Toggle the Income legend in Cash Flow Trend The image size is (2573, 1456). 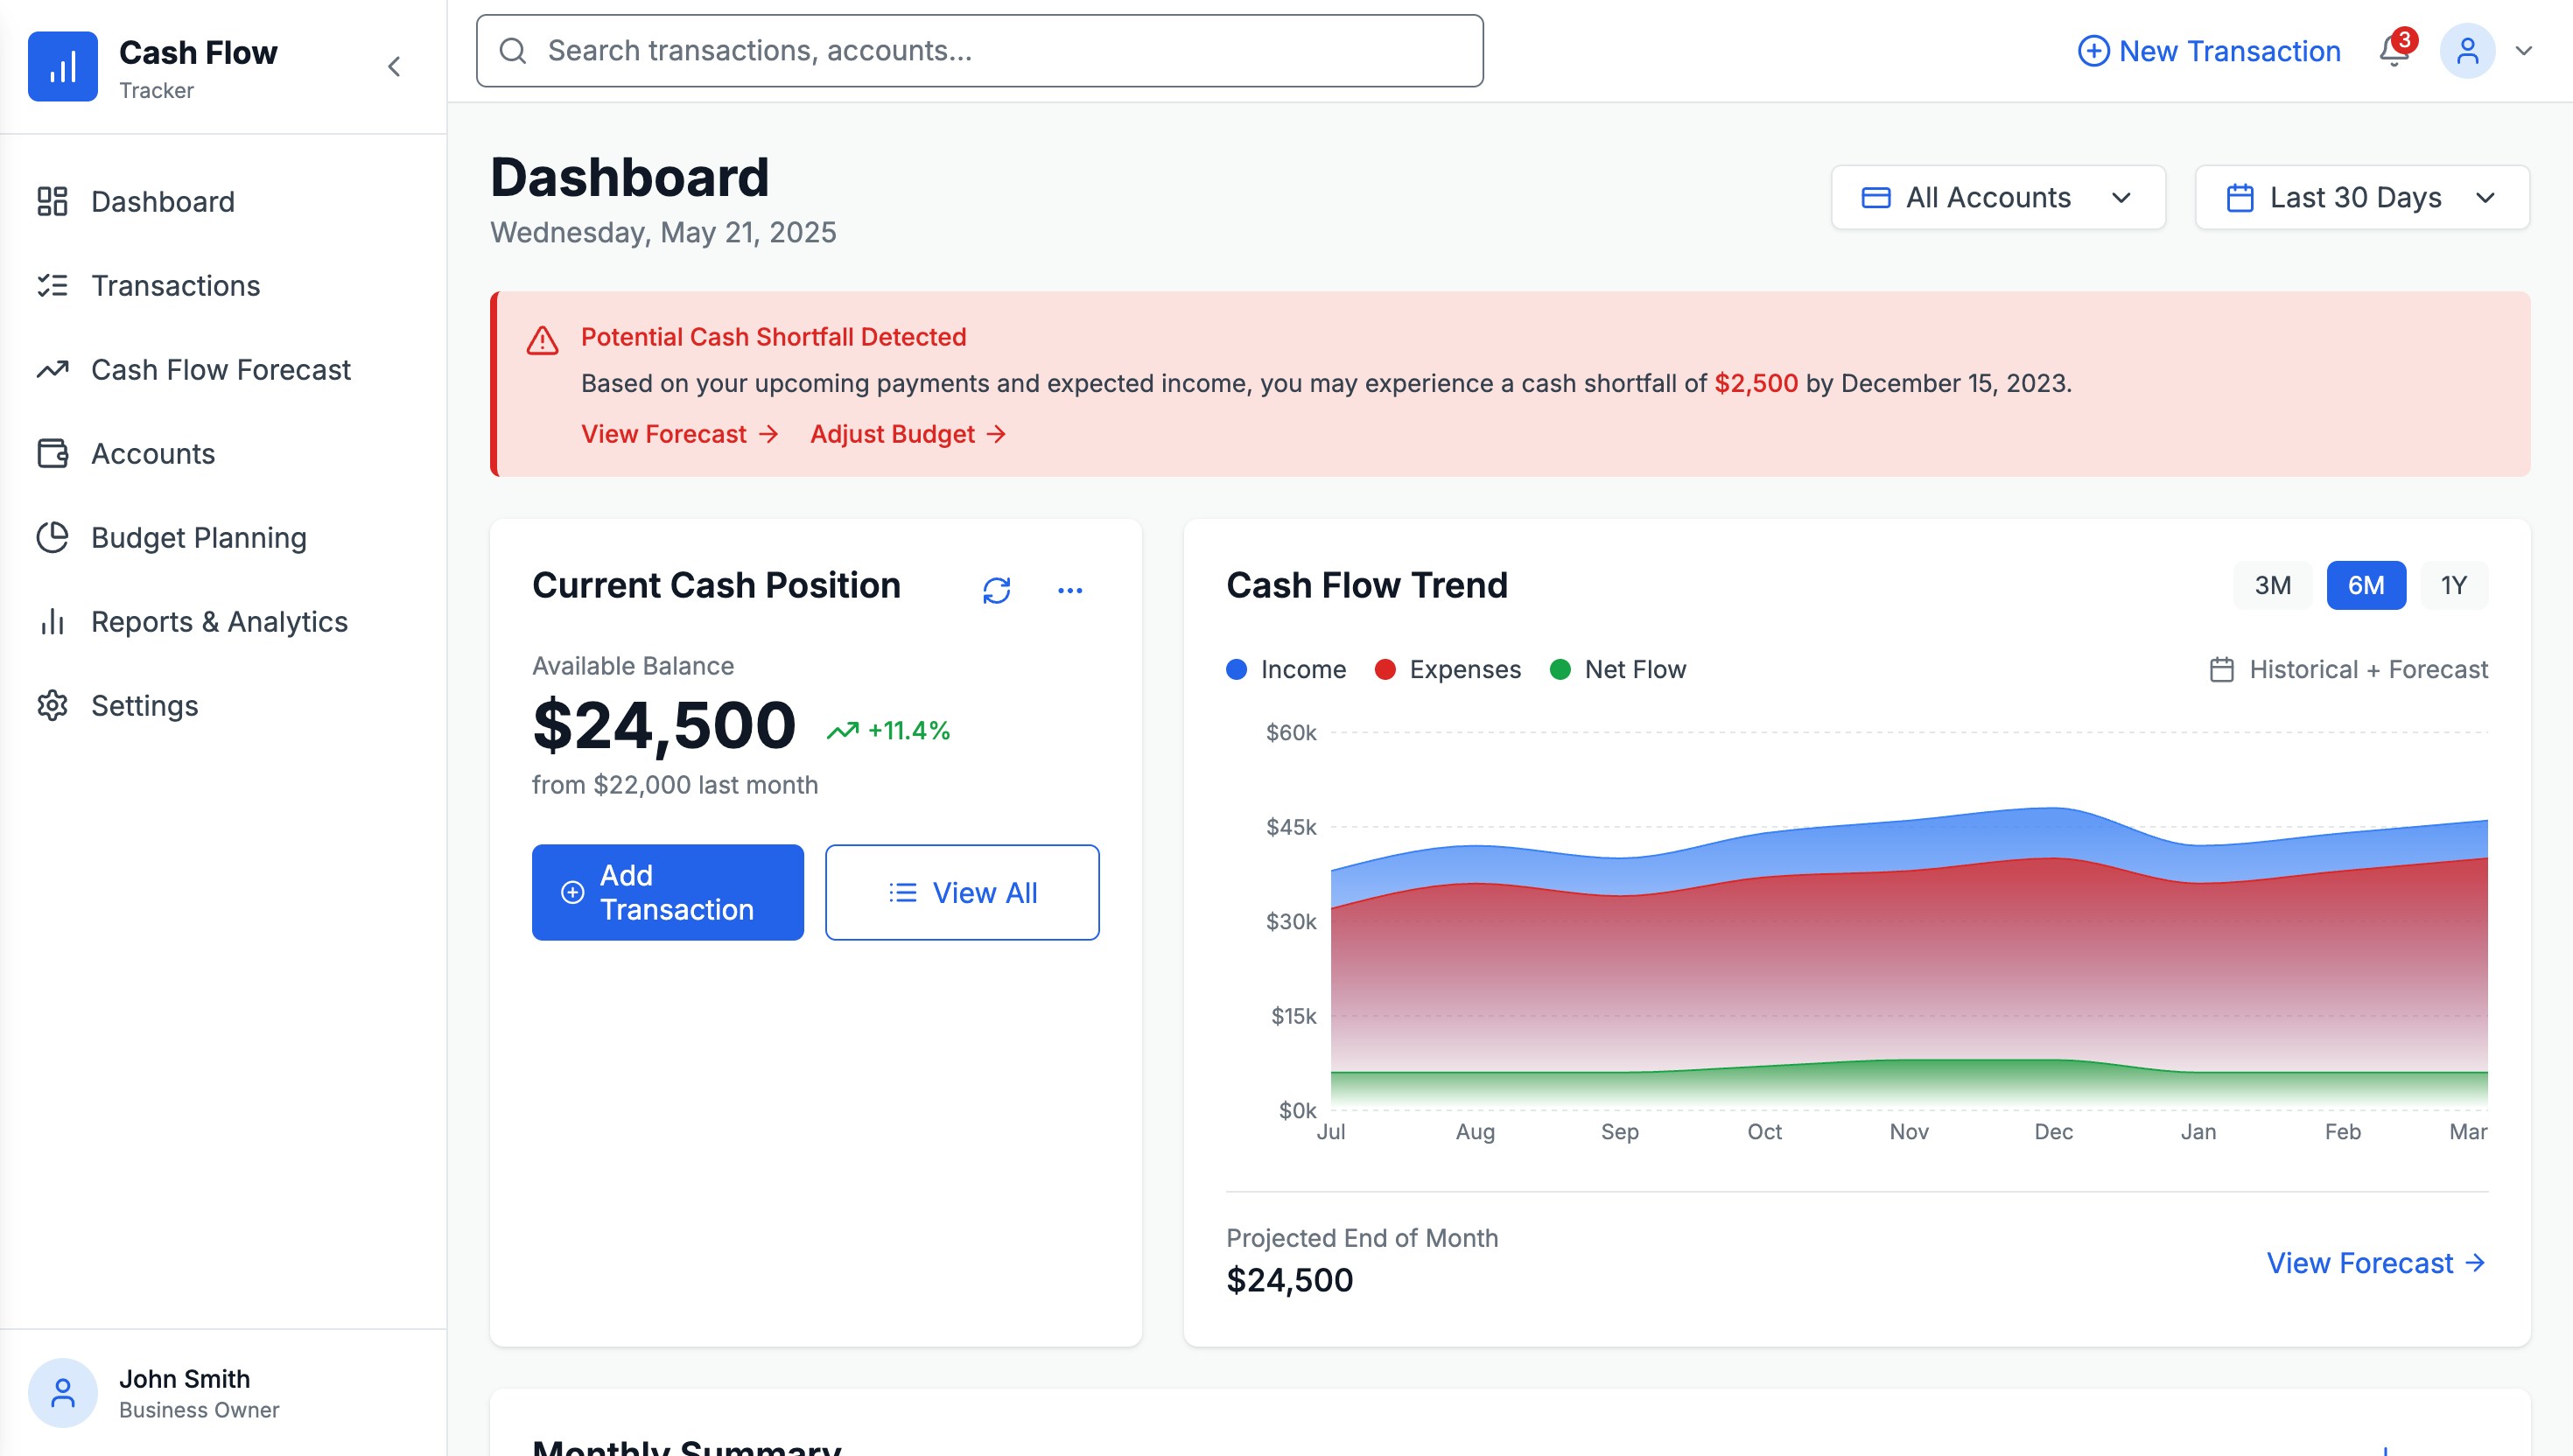click(x=1286, y=668)
